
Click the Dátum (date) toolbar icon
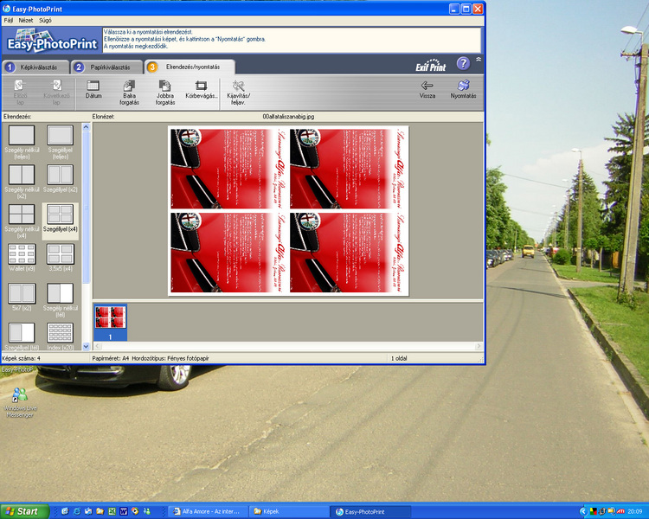pos(93,89)
